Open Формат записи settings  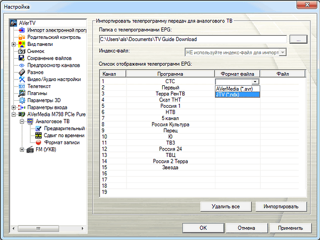tap(62, 142)
